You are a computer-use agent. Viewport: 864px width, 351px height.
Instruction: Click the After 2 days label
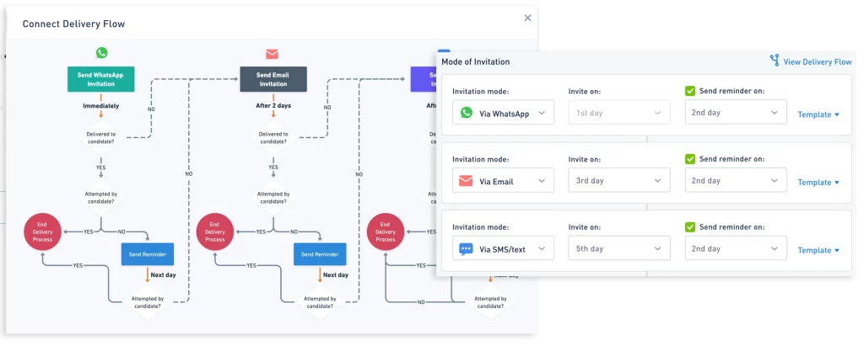click(273, 105)
